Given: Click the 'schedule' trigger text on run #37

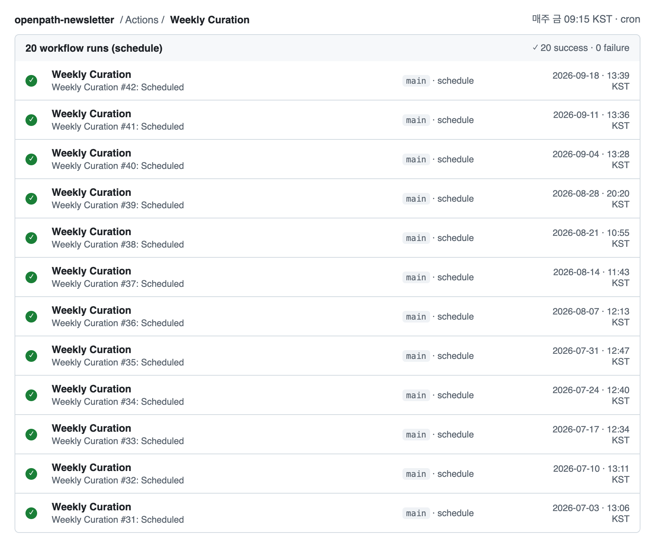Looking at the screenshot, I should click(456, 277).
